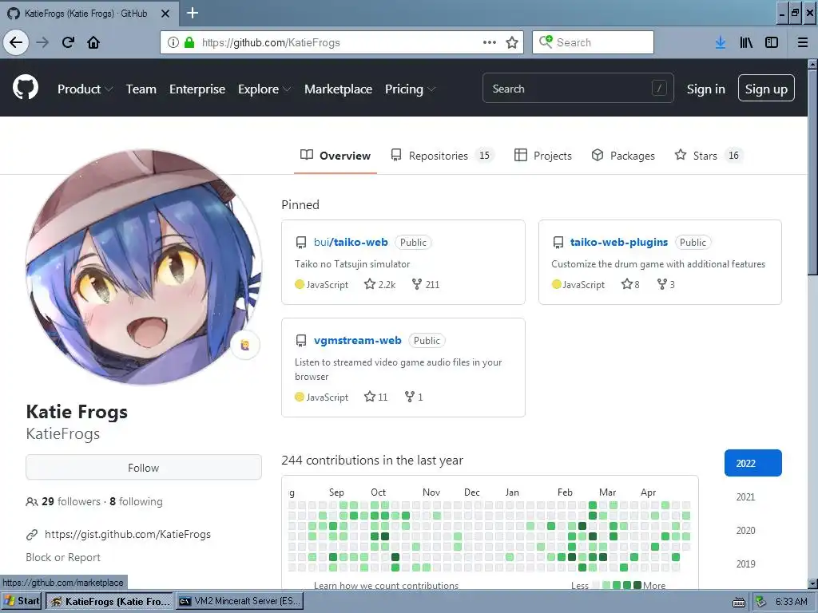Open the Marketplace page

(338, 89)
